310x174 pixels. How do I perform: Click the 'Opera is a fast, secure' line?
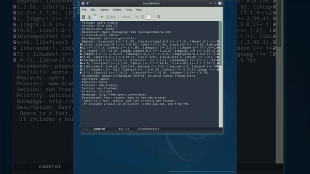130,101
